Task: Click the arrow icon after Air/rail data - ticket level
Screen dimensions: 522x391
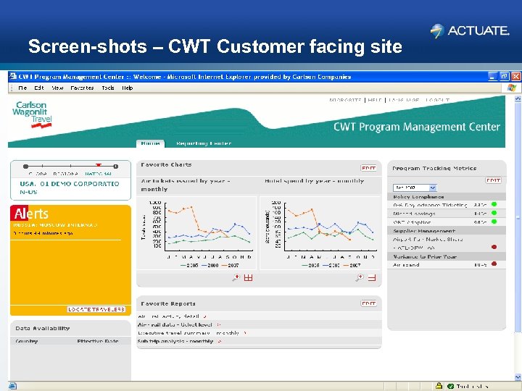Action: (218, 324)
